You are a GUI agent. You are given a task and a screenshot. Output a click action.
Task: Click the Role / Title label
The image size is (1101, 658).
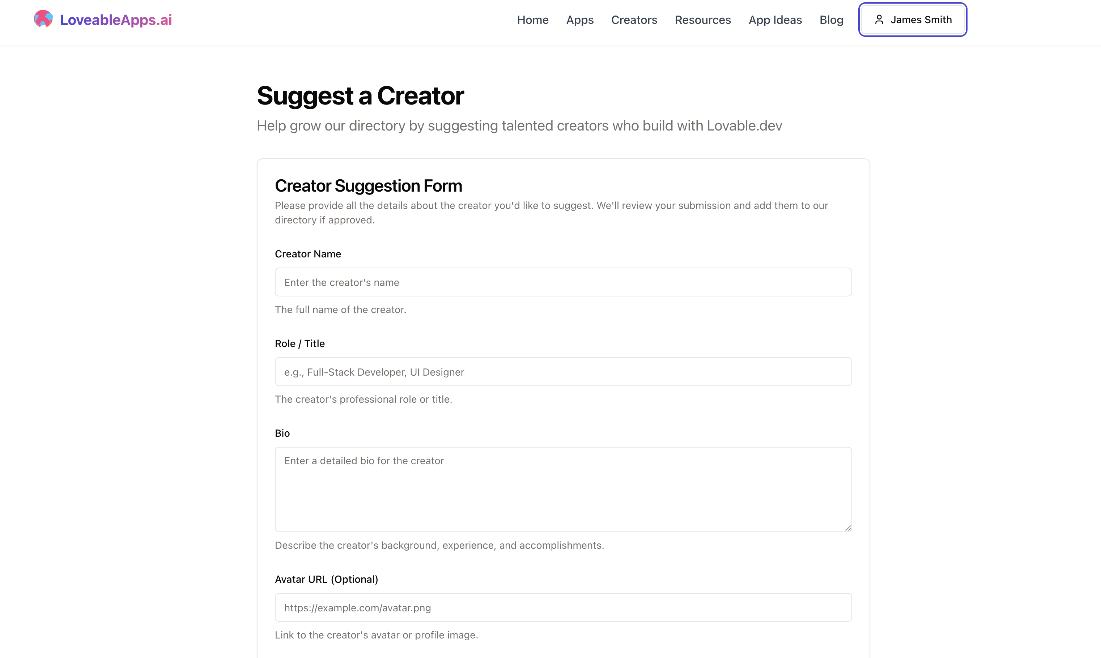click(299, 343)
